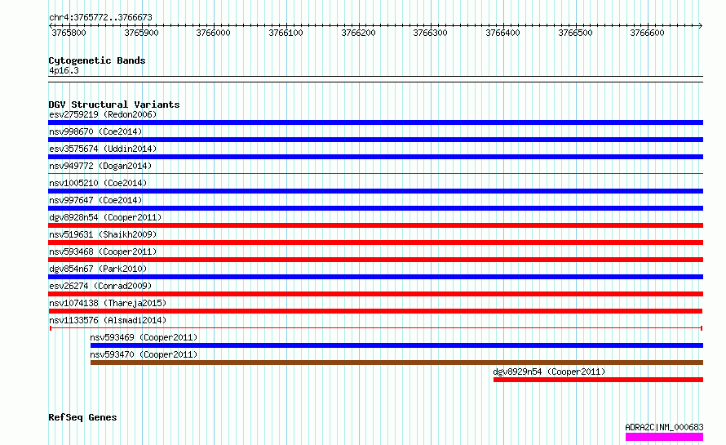Select nsv1005210 (Coe2014) variant label

coord(98,183)
